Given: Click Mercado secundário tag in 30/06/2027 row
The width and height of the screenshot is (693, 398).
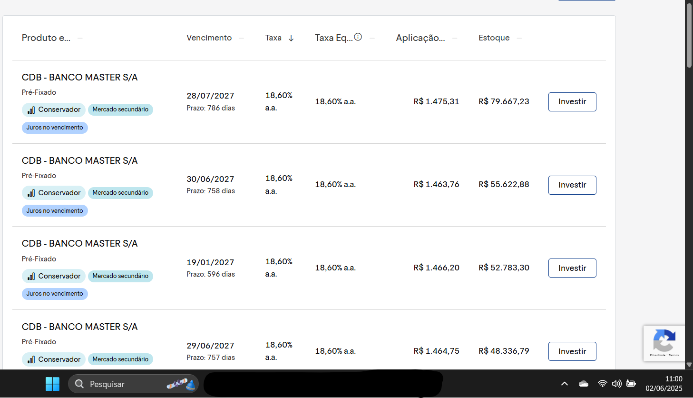Looking at the screenshot, I should [120, 193].
